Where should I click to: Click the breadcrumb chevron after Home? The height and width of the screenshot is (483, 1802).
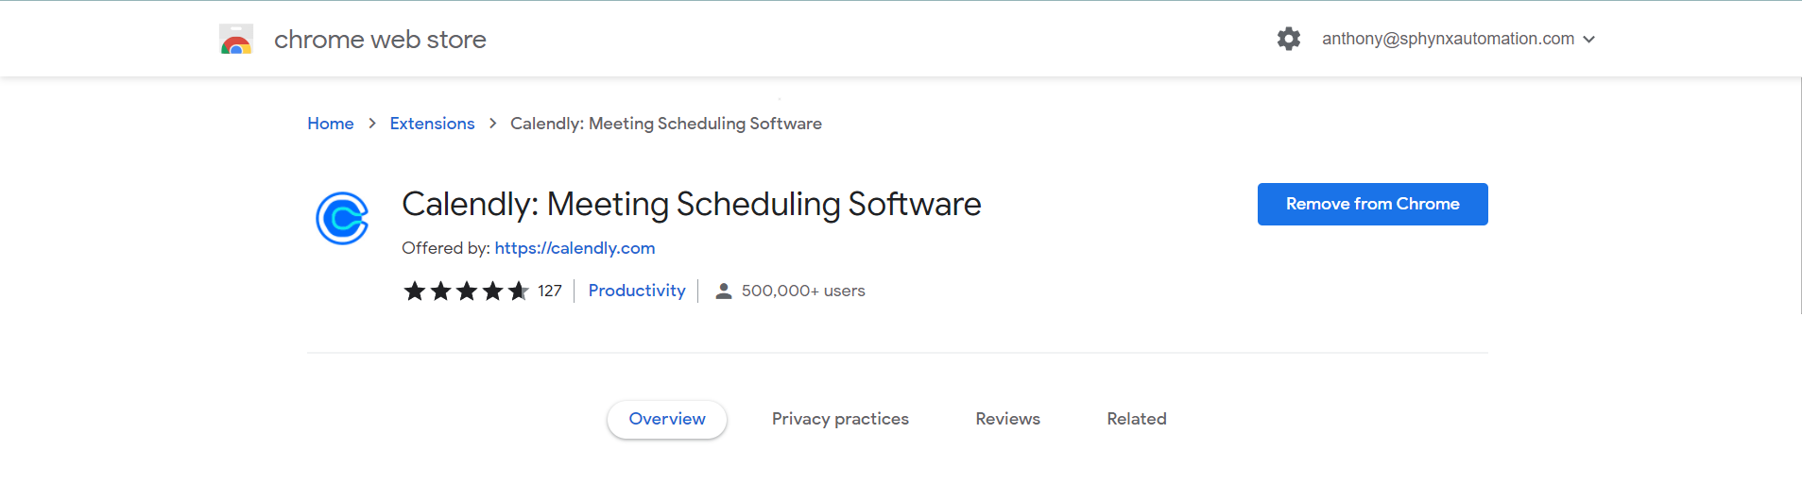tap(372, 124)
